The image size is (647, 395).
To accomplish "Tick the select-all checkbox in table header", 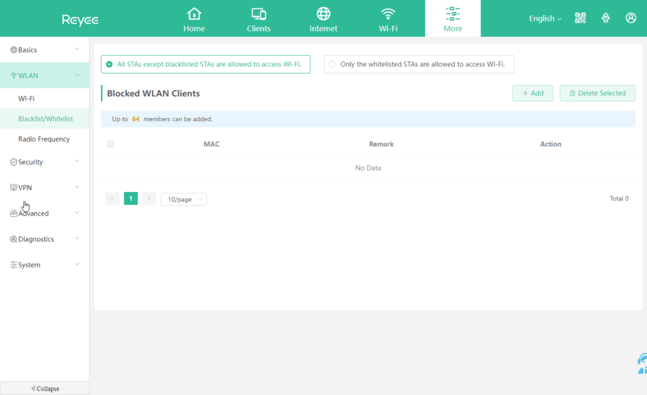I will pyautogui.click(x=111, y=144).
